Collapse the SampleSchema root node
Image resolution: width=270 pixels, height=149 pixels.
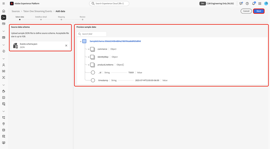tap(81, 41)
